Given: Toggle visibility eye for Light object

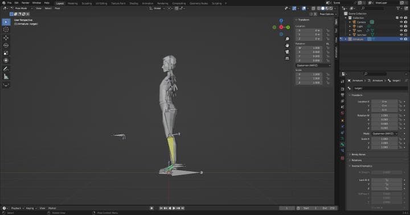Looking at the screenshot, I should point(401,26).
